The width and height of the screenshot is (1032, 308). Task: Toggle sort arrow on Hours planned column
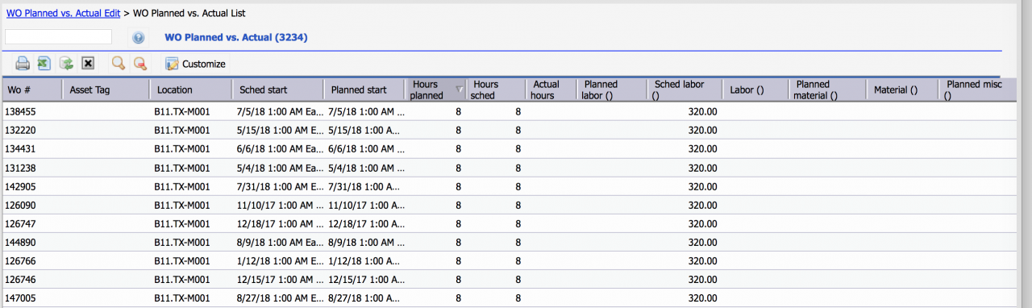tap(460, 89)
